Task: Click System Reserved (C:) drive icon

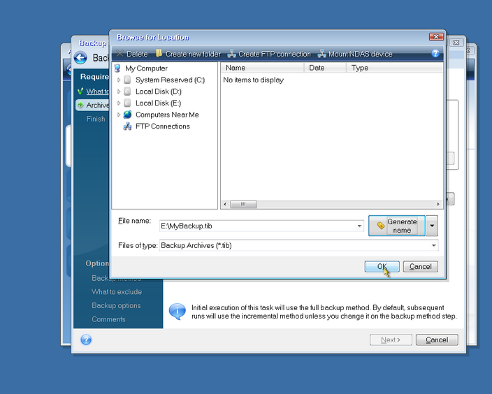Action: tap(127, 80)
